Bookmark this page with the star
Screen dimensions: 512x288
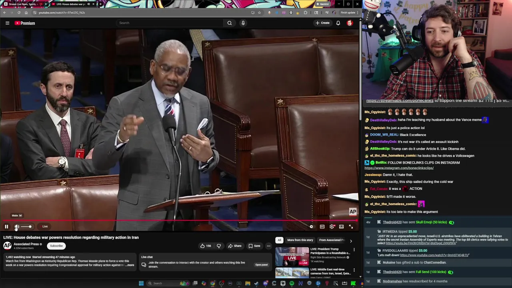259,12
